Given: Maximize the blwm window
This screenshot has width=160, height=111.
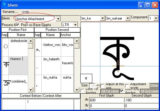Looking at the screenshot, I should click(x=148, y=5).
